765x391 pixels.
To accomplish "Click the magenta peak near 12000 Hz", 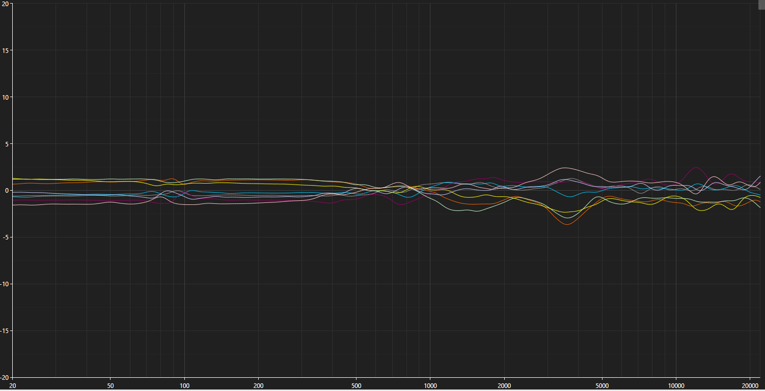I will pos(695,168).
